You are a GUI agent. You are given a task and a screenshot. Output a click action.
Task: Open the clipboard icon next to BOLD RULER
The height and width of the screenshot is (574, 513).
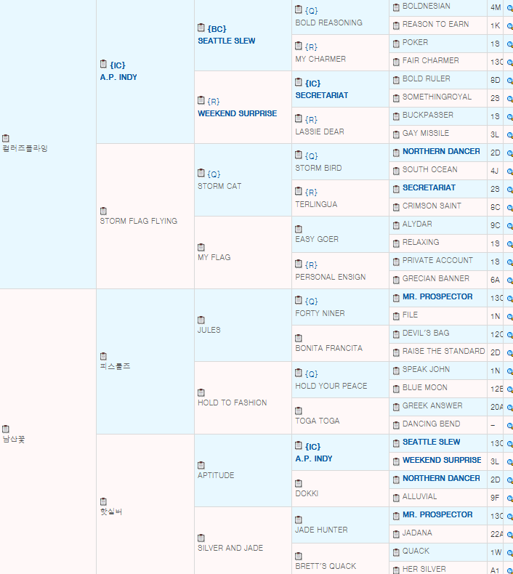[396, 79]
